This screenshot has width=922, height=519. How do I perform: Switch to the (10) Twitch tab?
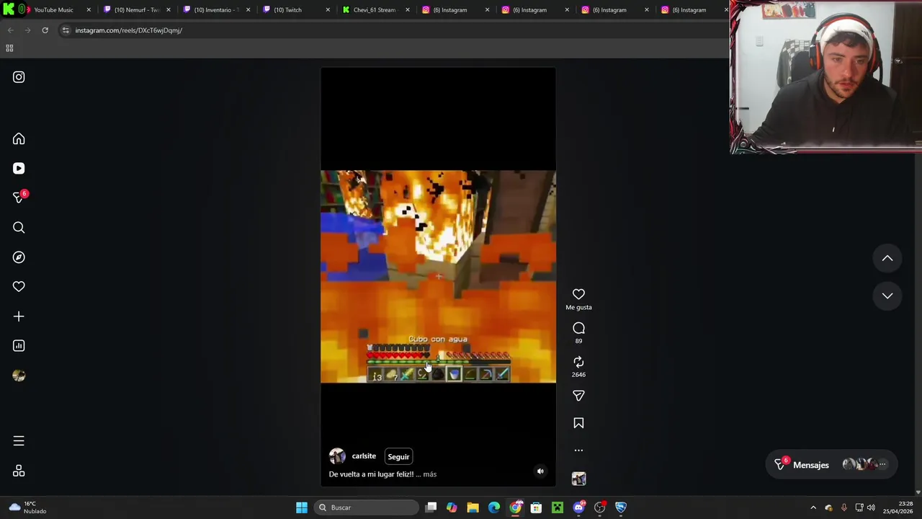click(x=296, y=10)
